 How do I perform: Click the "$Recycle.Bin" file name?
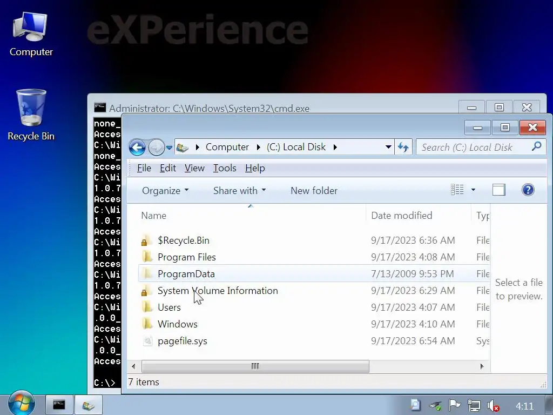184,240
